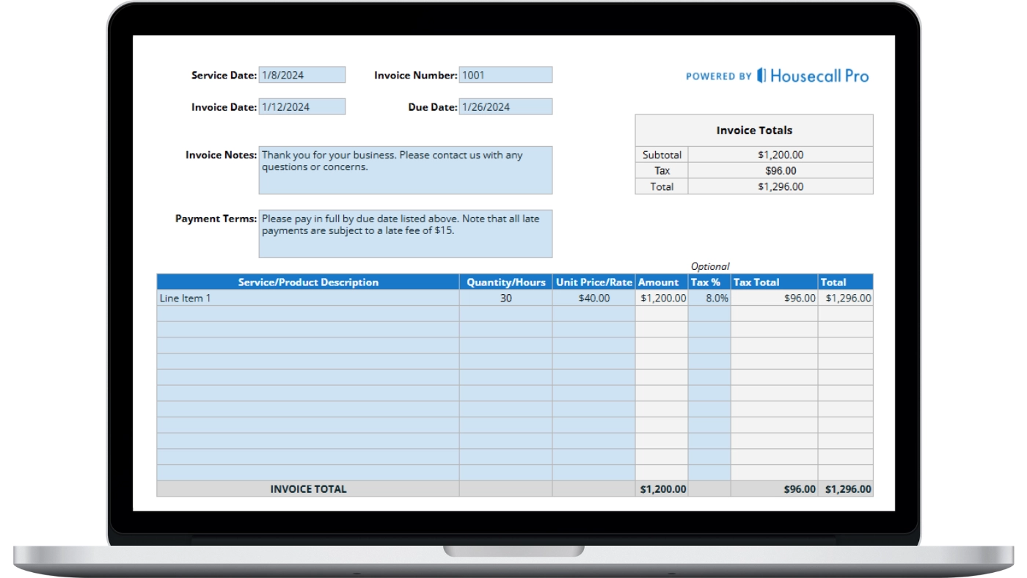Viewport: 1027px width, 578px height.
Task: Click the Service/Product Description column header
Action: coord(307,282)
